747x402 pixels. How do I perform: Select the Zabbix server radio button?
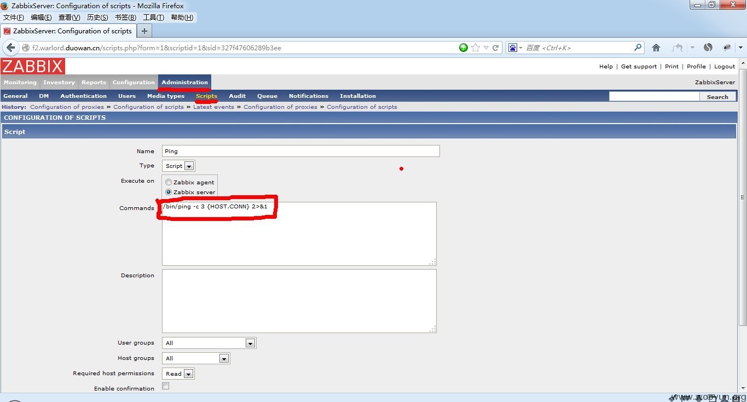point(169,192)
